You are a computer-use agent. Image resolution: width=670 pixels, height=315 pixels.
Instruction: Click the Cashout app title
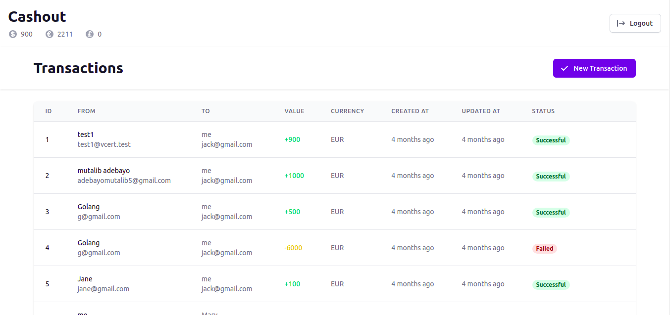point(37,16)
